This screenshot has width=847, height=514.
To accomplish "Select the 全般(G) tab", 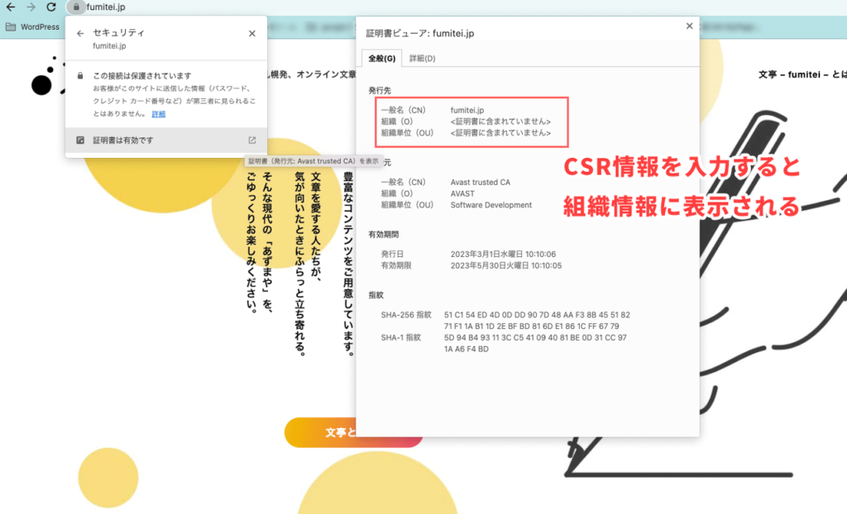I will click(x=382, y=59).
